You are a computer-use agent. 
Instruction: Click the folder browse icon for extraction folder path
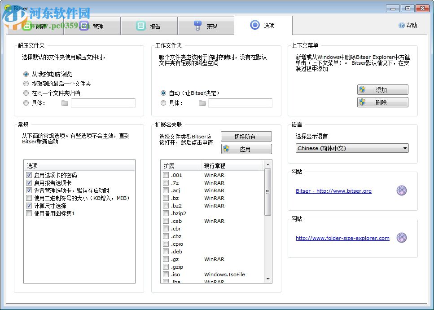click(64, 103)
